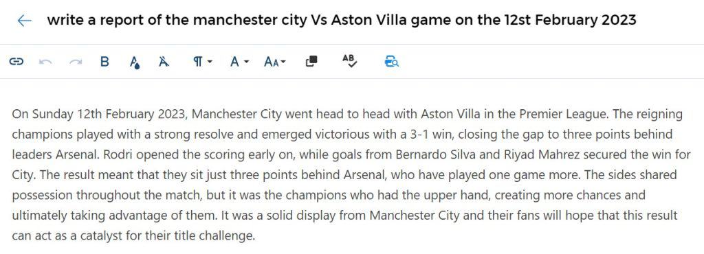Place cursor on the word 'Rodri'
This screenshot has height=254, width=704.
pyautogui.click(x=117, y=154)
